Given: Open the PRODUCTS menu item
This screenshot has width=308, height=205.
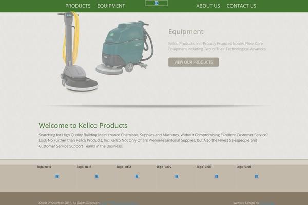Looking at the screenshot, I should click(78, 6).
